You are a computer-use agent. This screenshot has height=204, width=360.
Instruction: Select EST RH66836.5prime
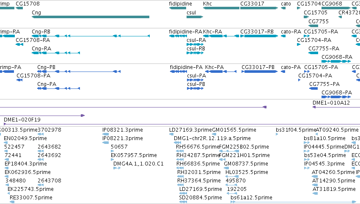coord(180,168)
